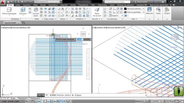The image size is (184, 103).
Task: Close the command line with its X button
Action: pos(40,95)
